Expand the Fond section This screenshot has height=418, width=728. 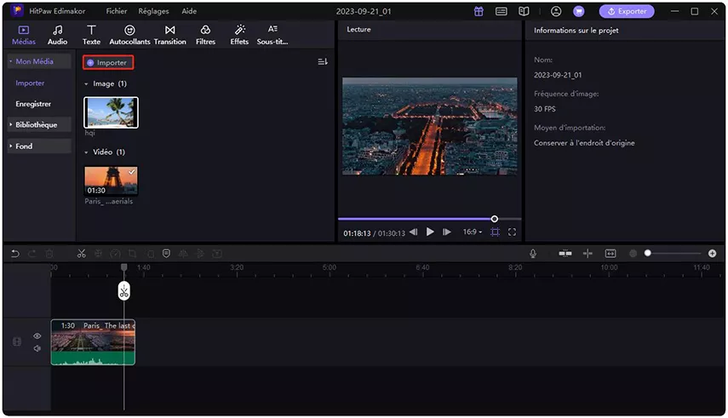pos(39,146)
